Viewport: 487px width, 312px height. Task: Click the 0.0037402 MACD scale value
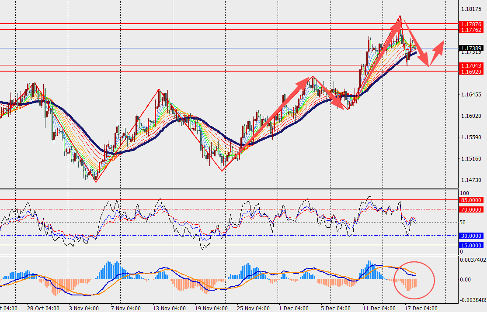coord(473,259)
